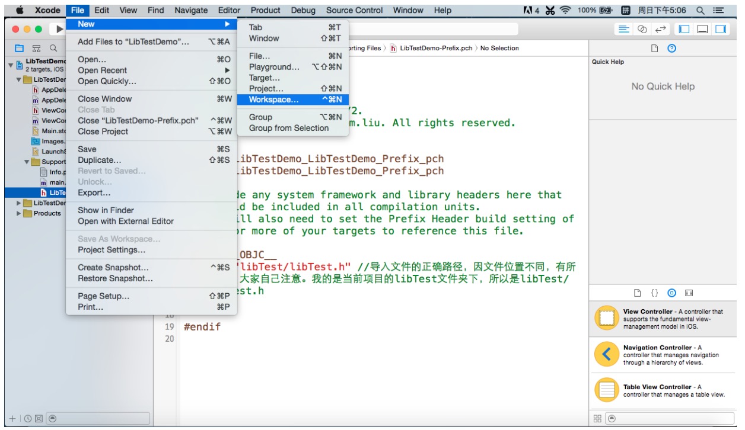Open the Source Control menu
The image size is (745, 430).
click(355, 10)
